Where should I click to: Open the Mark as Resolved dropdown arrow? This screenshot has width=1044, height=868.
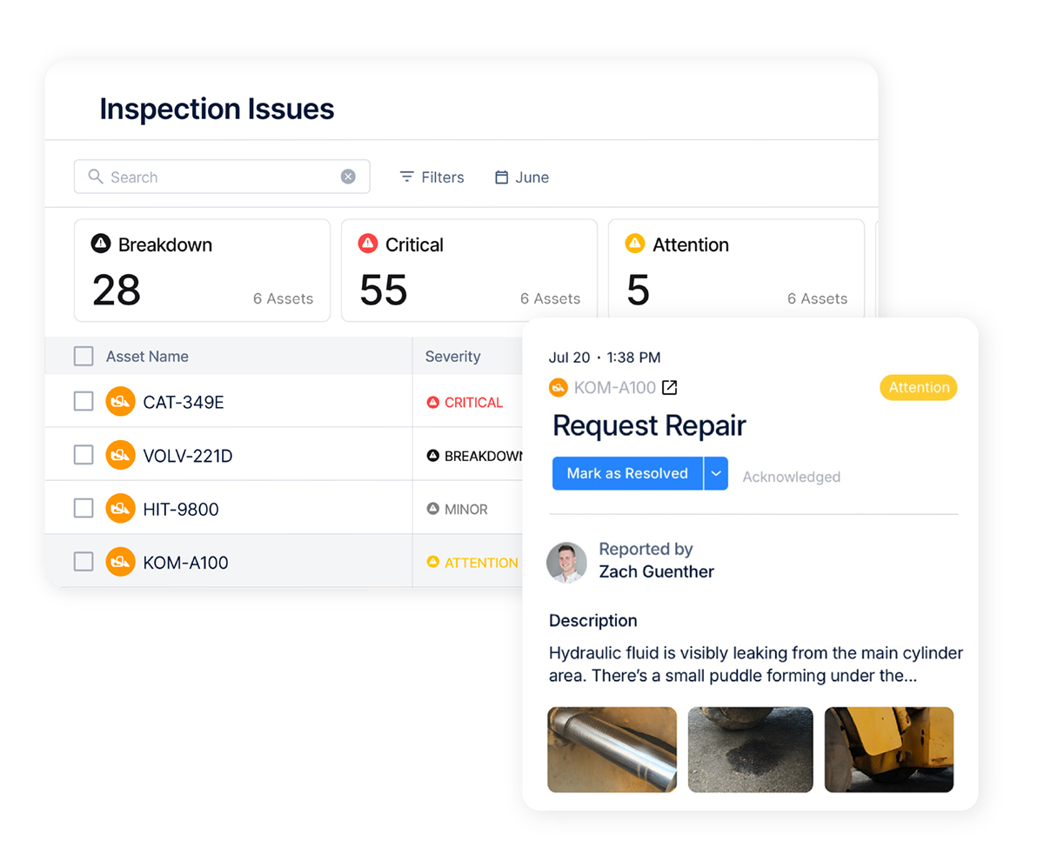tap(715, 473)
